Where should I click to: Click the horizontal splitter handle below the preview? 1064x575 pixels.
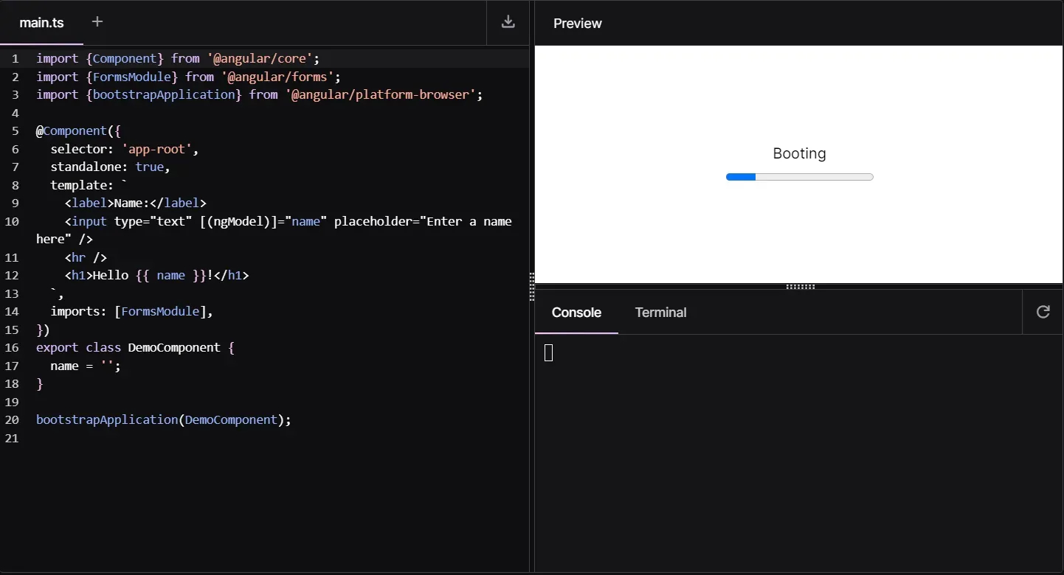[800, 287]
